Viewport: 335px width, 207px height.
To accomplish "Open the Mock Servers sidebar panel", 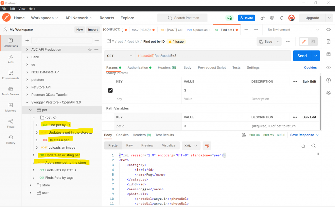I will click(x=11, y=91).
